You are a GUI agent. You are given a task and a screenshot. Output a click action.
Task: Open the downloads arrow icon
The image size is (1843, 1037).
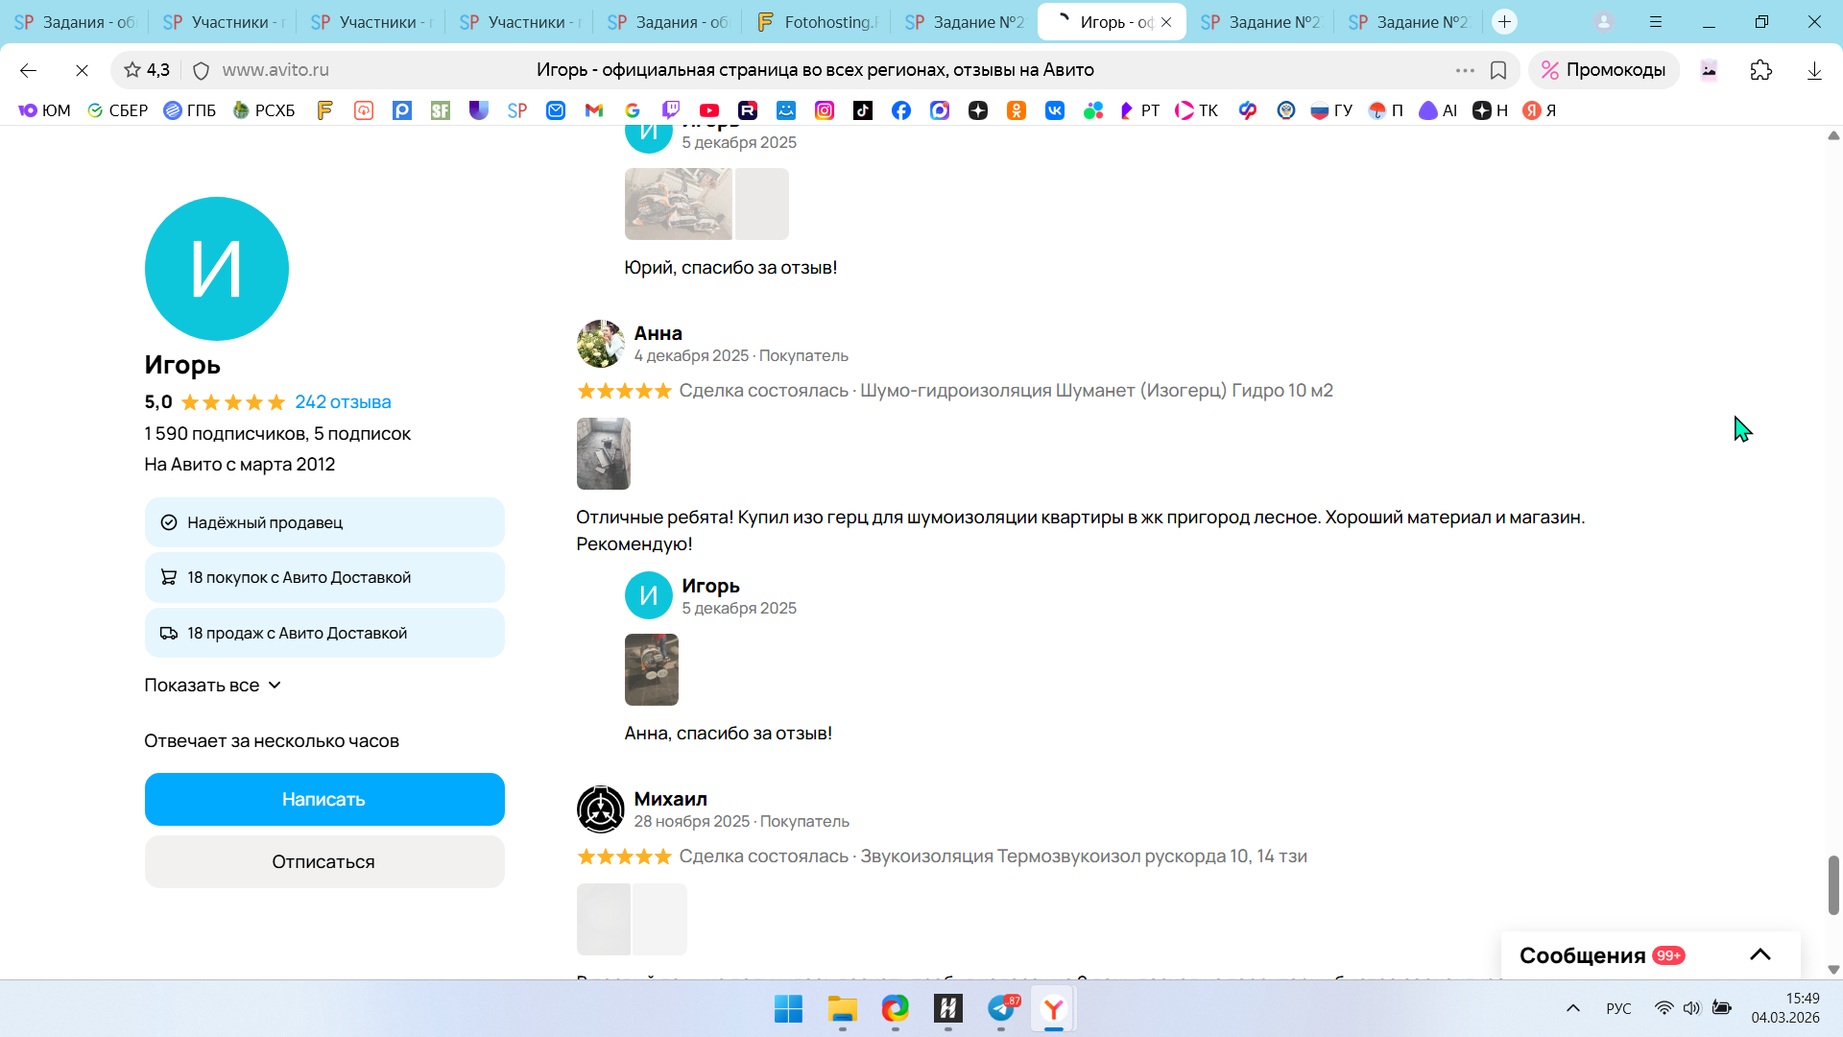1813,70
